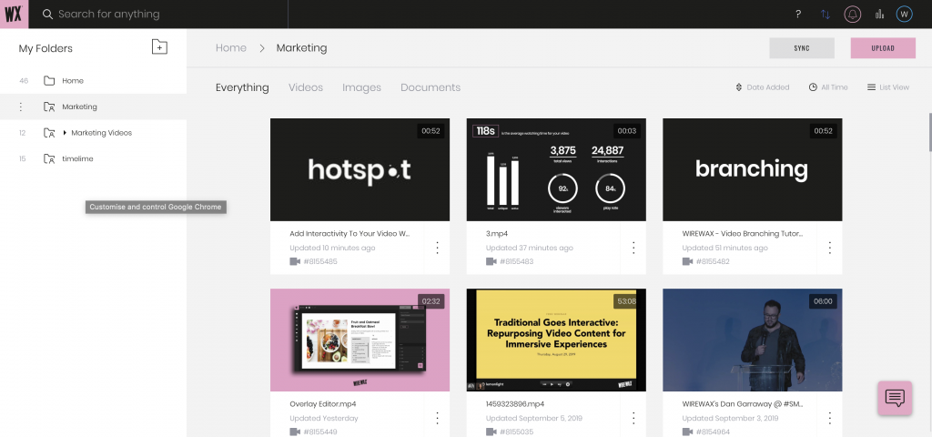Open the Marketing folder options dots

(21, 107)
